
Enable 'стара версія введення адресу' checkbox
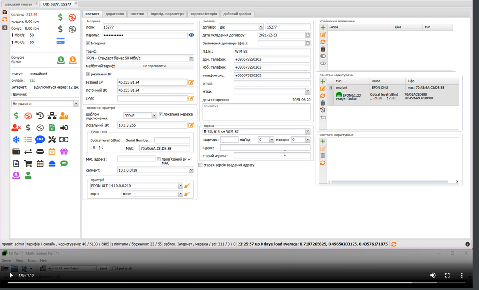pos(200,165)
